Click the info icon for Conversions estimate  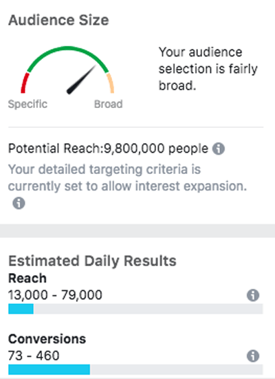tap(253, 356)
